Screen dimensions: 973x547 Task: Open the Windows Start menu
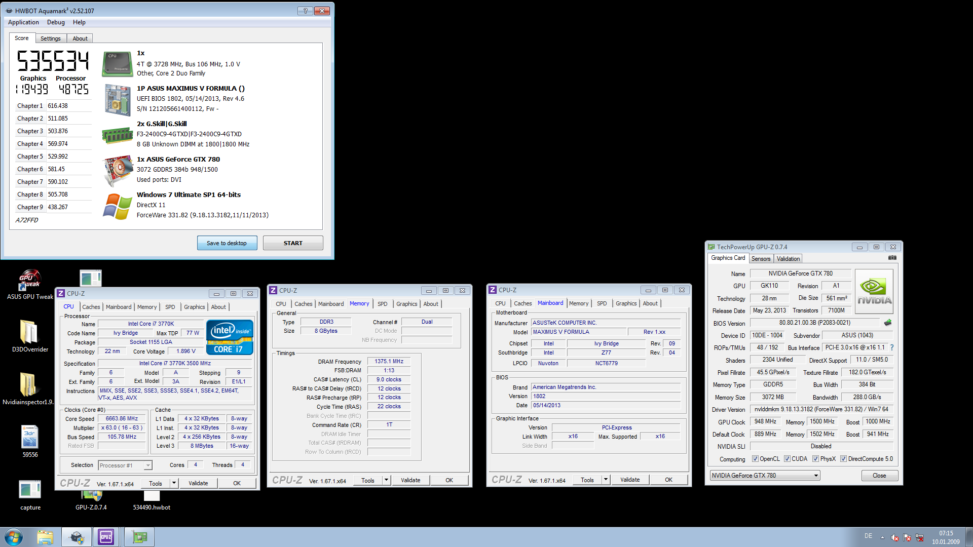pos(14,537)
